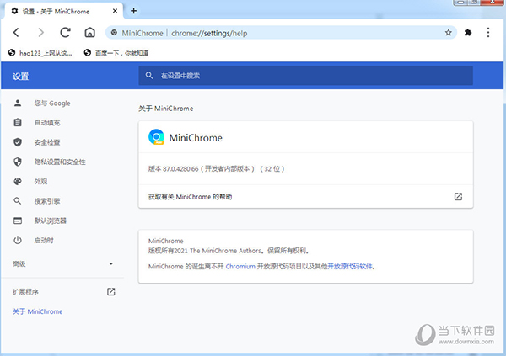Open the home page icon
506x356 pixels.
pos(89,33)
